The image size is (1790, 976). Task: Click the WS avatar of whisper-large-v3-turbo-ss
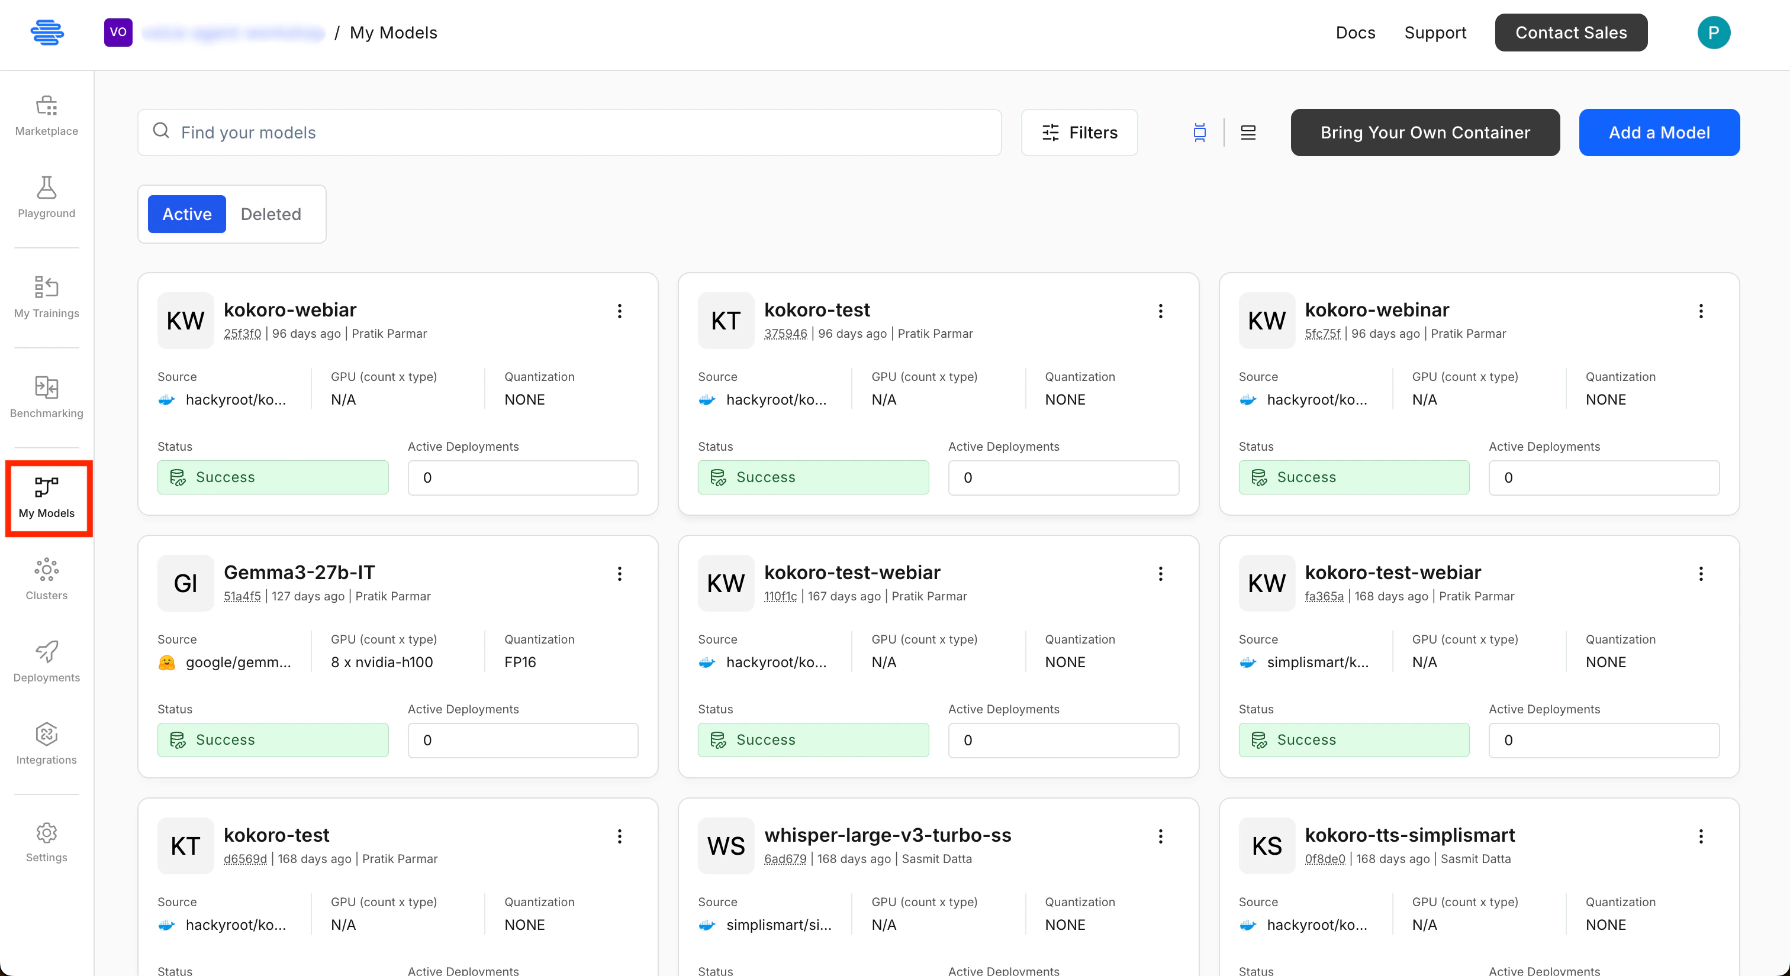[726, 845]
